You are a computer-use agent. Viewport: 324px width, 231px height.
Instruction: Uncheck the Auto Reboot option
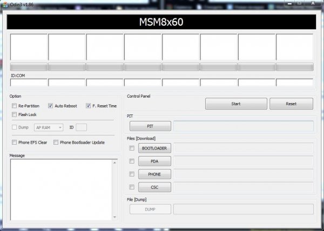(50, 106)
